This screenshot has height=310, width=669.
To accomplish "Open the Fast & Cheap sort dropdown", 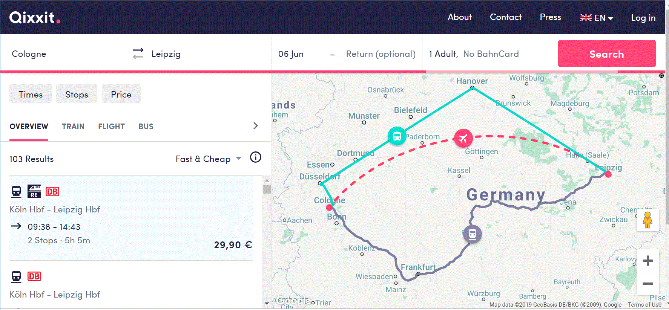I will (208, 159).
